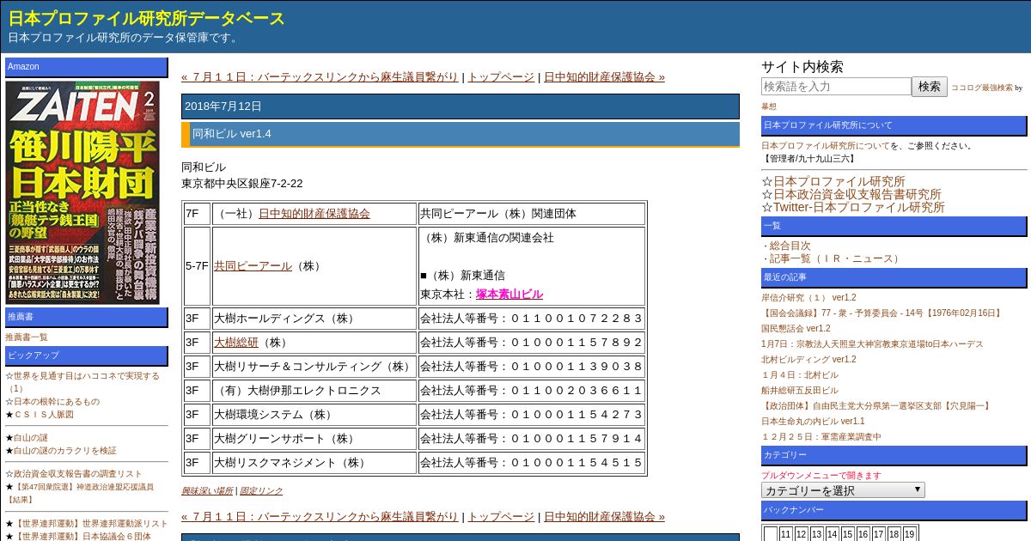The width and height of the screenshot is (1031, 541).
Task: Select the cell 大樹リサーチ＆コンサルティング（株）
Action: (314, 367)
